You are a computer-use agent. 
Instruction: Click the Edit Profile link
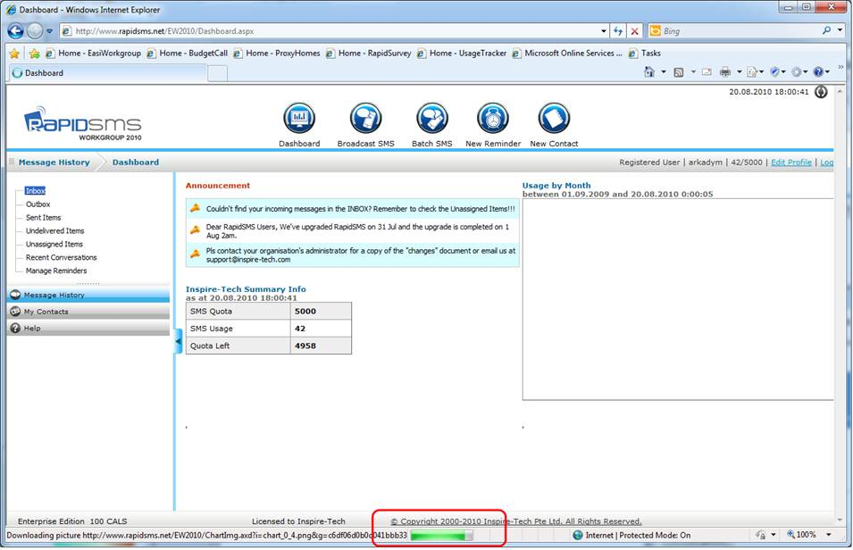pyautogui.click(x=791, y=162)
